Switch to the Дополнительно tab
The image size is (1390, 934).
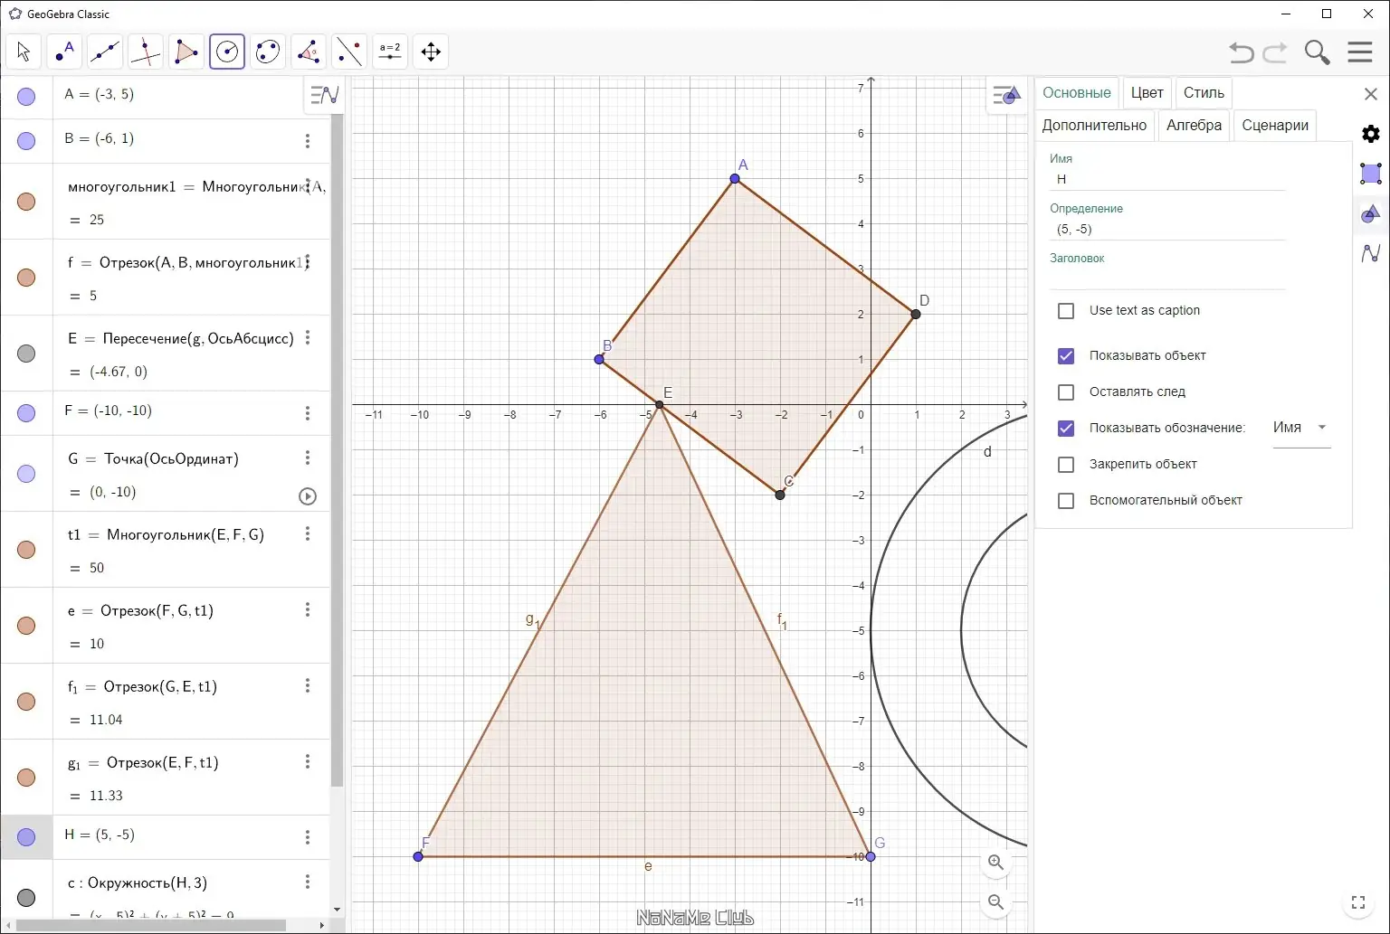coord(1094,126)
